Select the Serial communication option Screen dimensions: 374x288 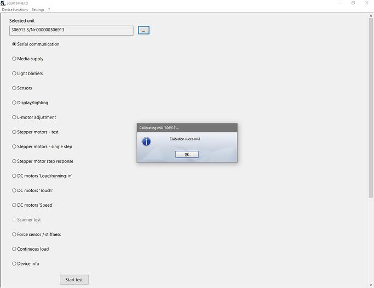pos(14,44)
